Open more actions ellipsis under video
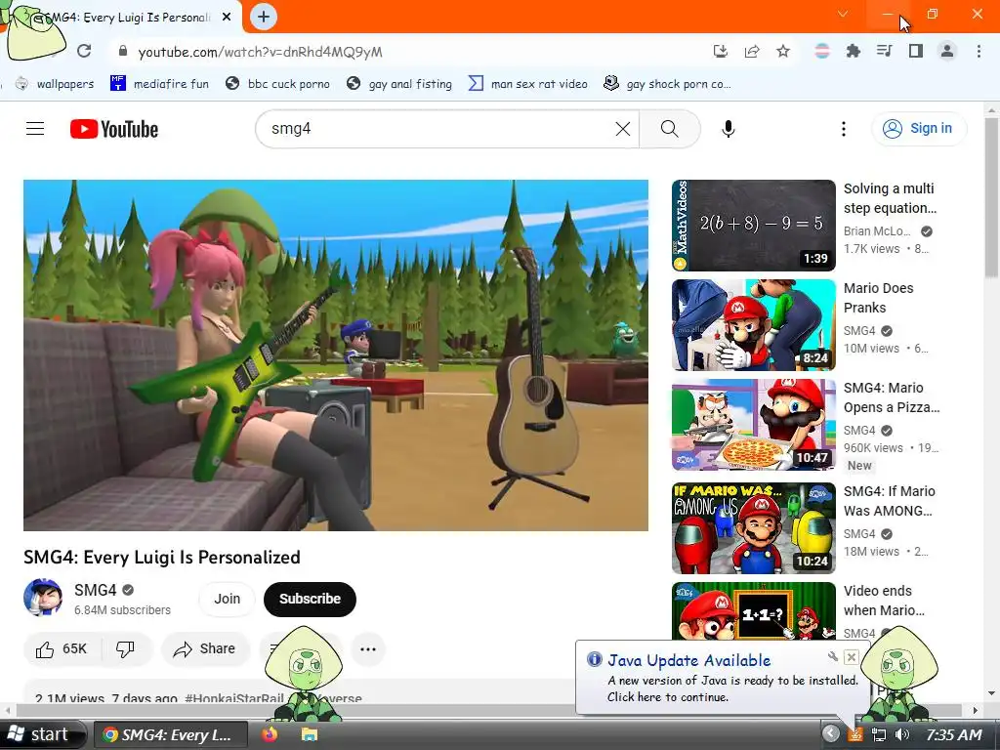The image size is (1000, 750). pos(368,649)
